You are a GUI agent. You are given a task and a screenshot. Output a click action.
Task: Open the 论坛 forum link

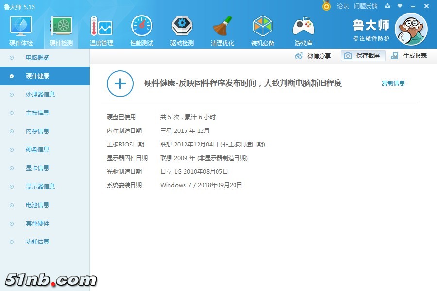343,6
